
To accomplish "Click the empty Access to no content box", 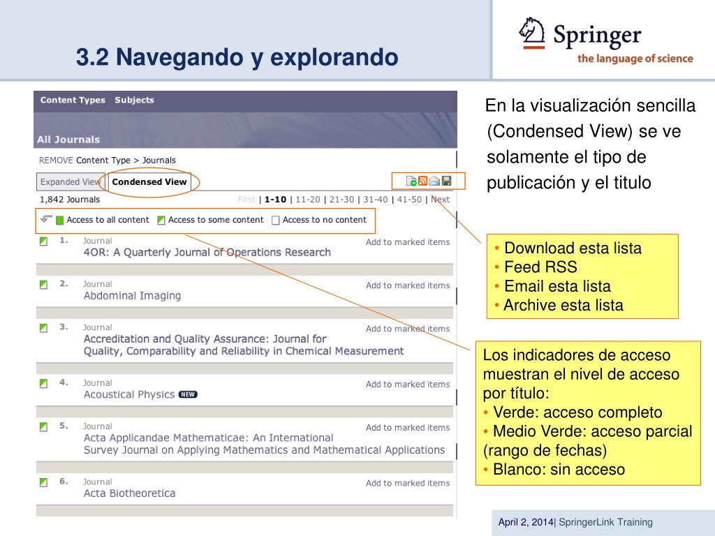I will coord(275,220).
